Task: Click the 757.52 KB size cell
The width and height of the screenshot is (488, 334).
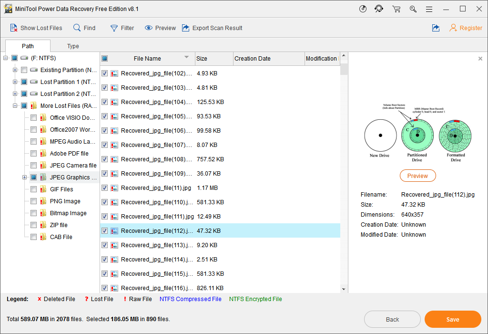Action: point(210,159)
